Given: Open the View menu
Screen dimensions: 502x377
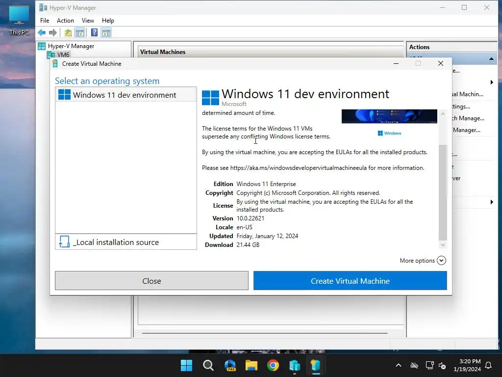Looking at the screenshot, I should tap(88, 21).
